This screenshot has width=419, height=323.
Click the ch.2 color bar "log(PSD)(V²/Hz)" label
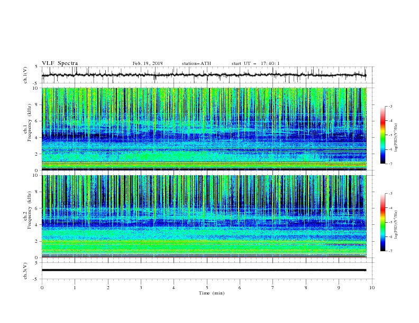[396, 224]
